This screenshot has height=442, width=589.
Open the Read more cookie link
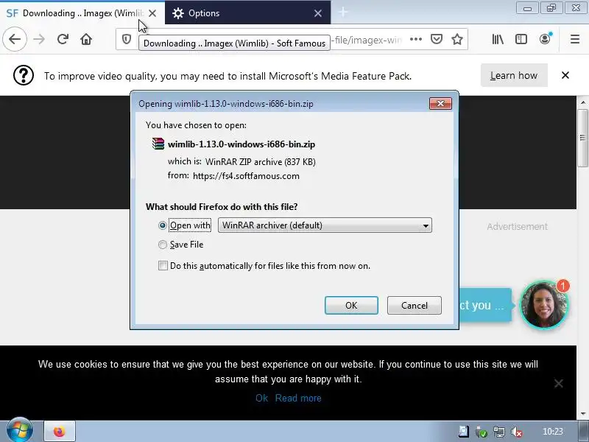tap(298, 398)
